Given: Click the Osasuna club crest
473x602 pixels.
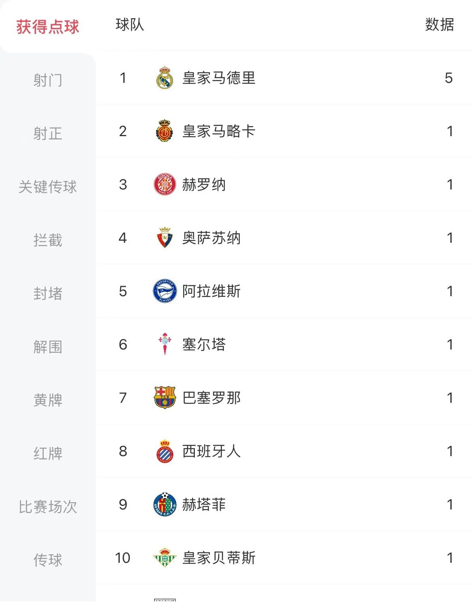Looking at the screenshot, I should 165,238.
